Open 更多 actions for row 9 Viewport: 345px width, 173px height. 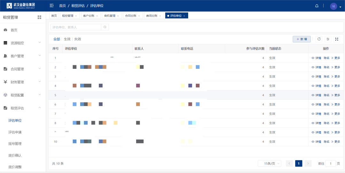[335, 133]
